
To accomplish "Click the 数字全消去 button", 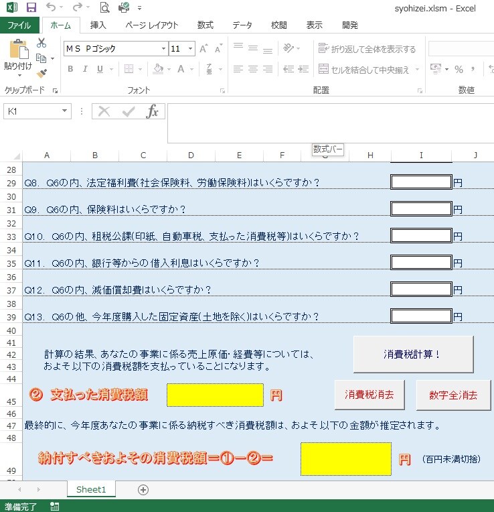I will tap(453, 395).
